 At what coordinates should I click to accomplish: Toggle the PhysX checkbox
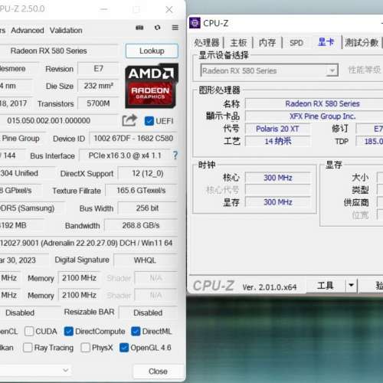click(85, 348)
